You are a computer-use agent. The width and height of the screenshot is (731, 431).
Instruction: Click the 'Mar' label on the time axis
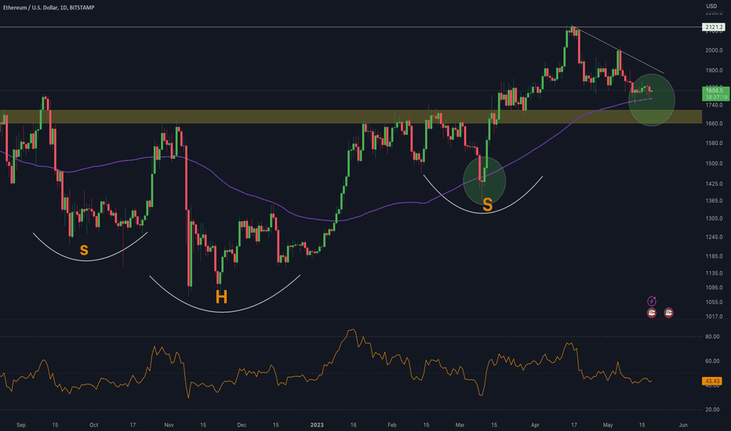point(460,425)
